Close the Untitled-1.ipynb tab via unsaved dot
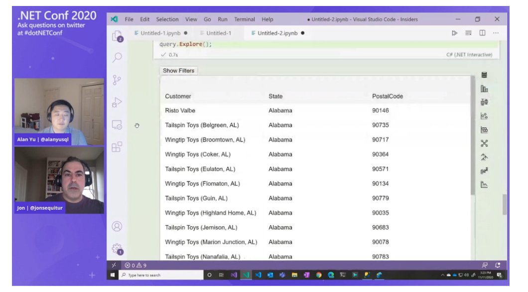This screenshot has width=528, height=292. tap(185, 33)
